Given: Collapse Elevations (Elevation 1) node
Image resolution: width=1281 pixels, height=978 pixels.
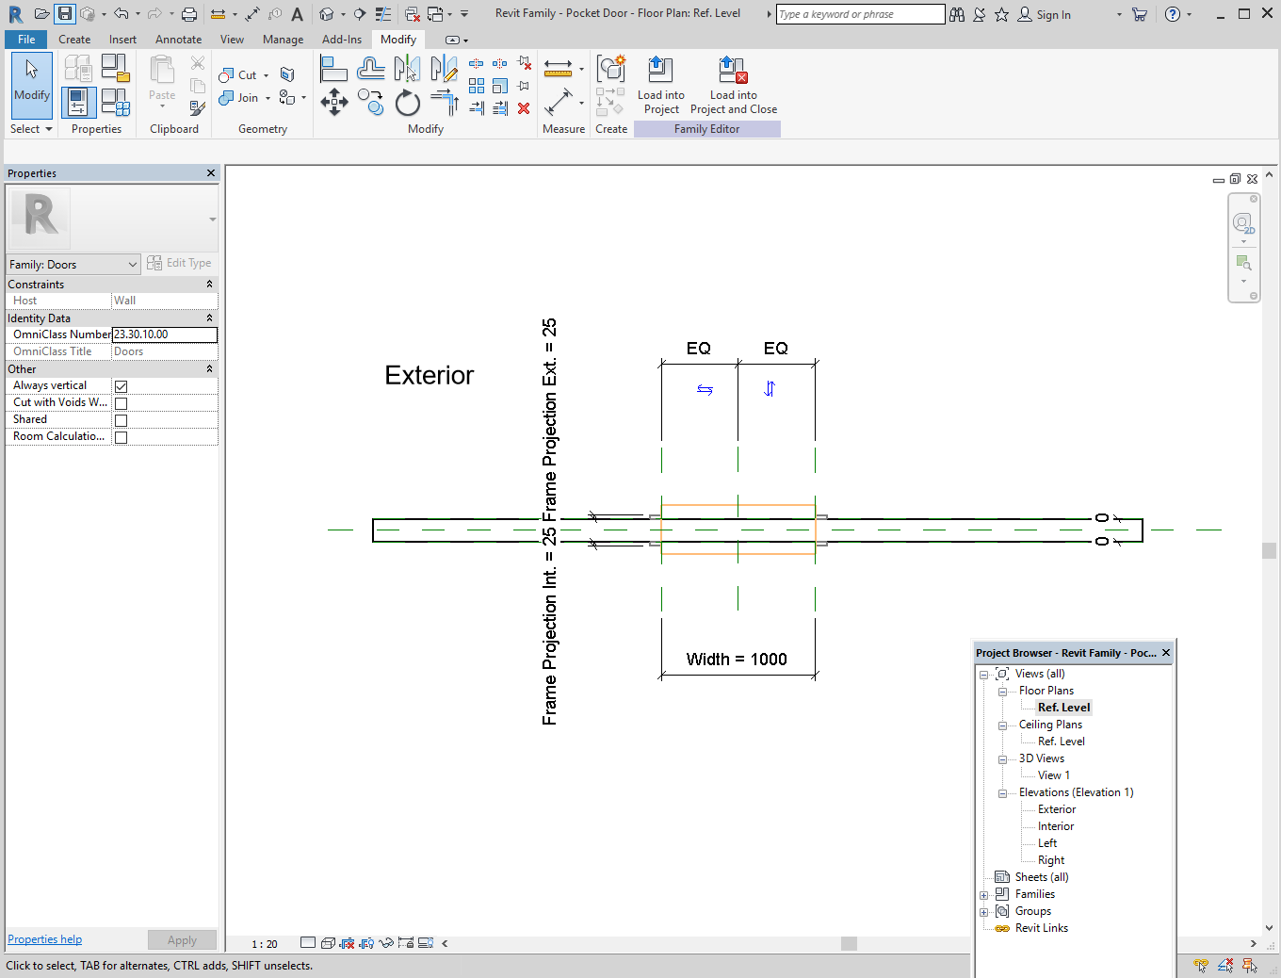Looking at the screenshot, I should 1002,793.
